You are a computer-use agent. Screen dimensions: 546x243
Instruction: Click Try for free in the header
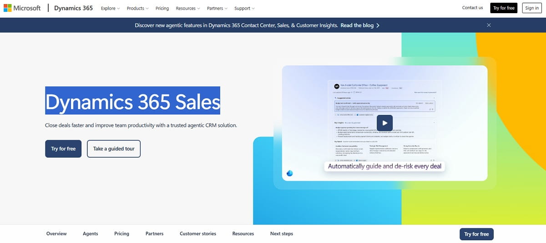pos(504,8)
